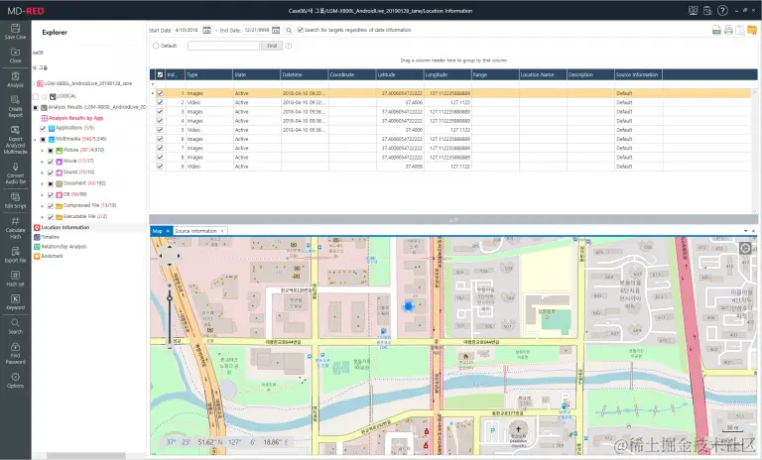Sort by the Type column header

tap(209, 74)
